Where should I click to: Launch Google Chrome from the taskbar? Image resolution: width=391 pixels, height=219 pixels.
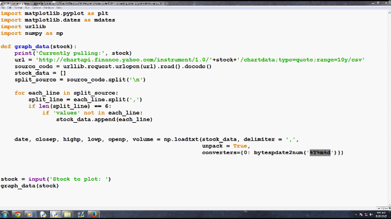[x=17, y=215]
